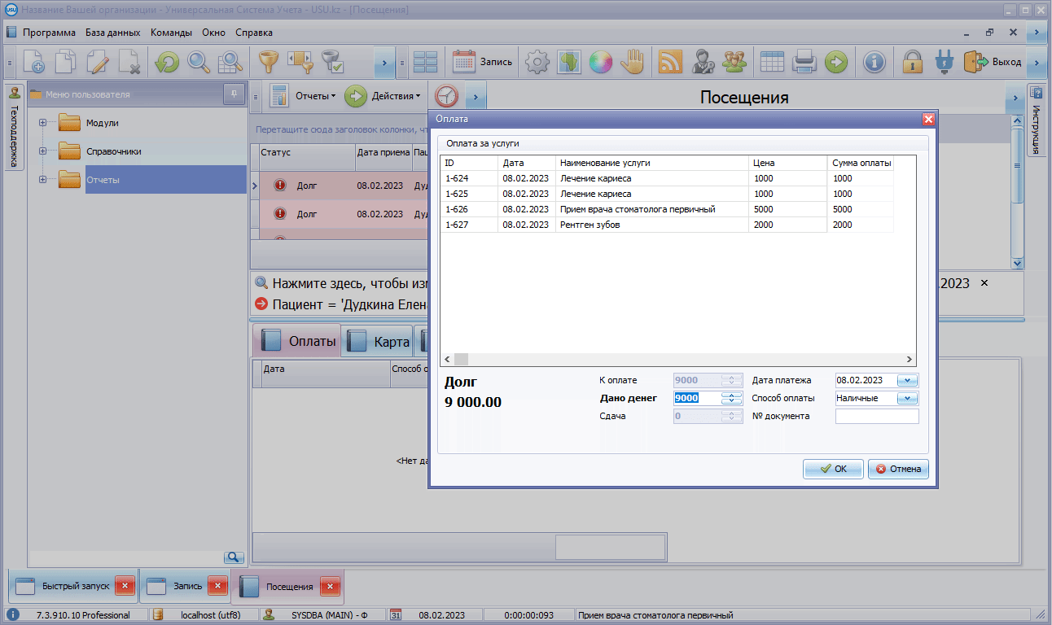Click the color wheel icon in toolbar
Viewport: 1052px width, 625px height.
600,62
